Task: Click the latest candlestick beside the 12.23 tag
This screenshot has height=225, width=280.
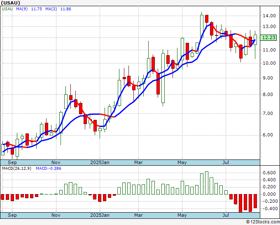Action: 255,45
